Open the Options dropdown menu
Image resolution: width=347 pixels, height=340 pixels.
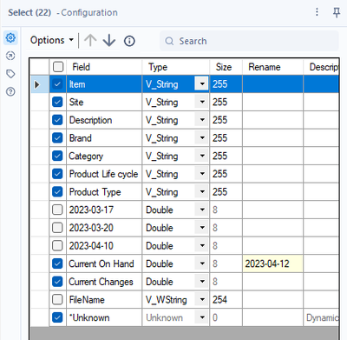point(52,40)
